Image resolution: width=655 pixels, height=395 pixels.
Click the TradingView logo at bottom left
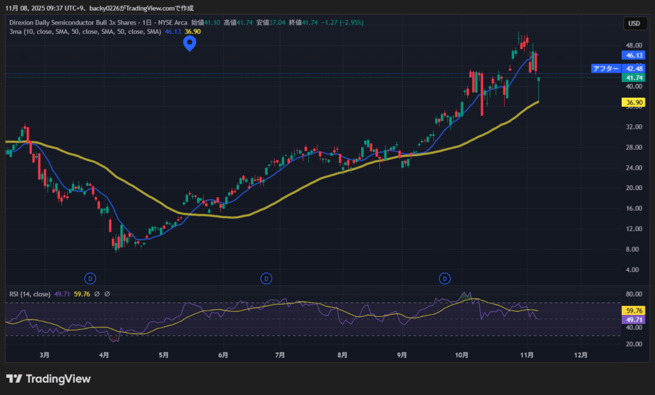[49, 379]
